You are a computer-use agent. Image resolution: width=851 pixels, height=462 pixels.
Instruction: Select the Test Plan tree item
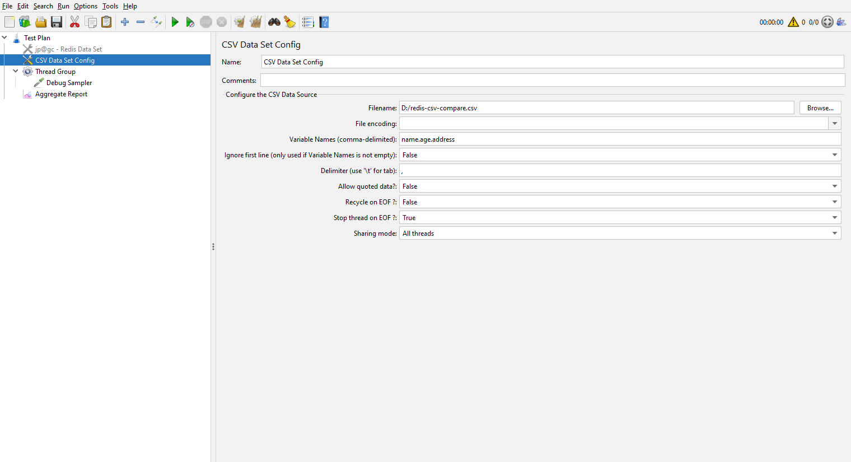coord(37,38)
